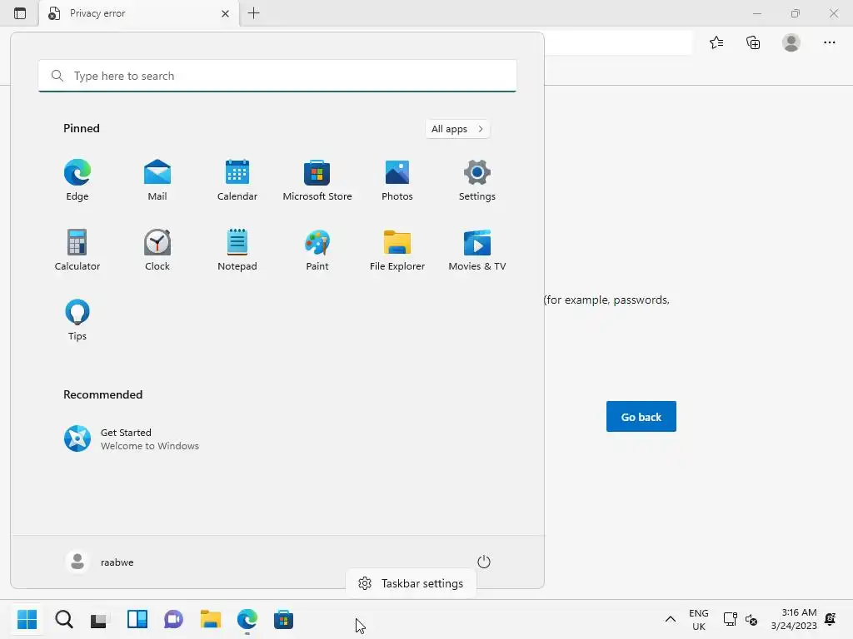Select Taskbar settings from context menu
The width and height of the screenshot is (853, 639).
pos(412,583)
